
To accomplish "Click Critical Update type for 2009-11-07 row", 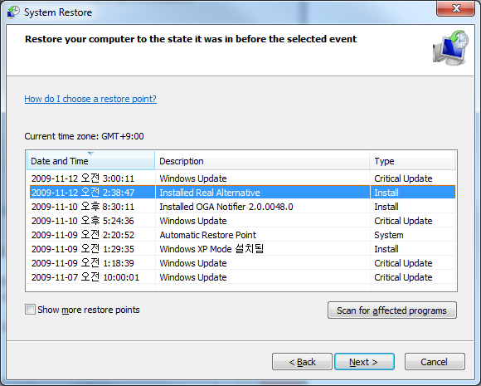I will (x=403, y=277).
